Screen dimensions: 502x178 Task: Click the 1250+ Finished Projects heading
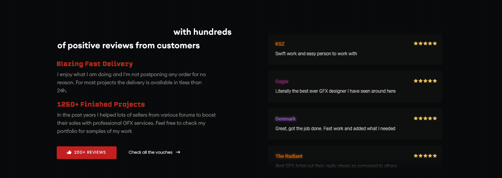coord(101,105)
